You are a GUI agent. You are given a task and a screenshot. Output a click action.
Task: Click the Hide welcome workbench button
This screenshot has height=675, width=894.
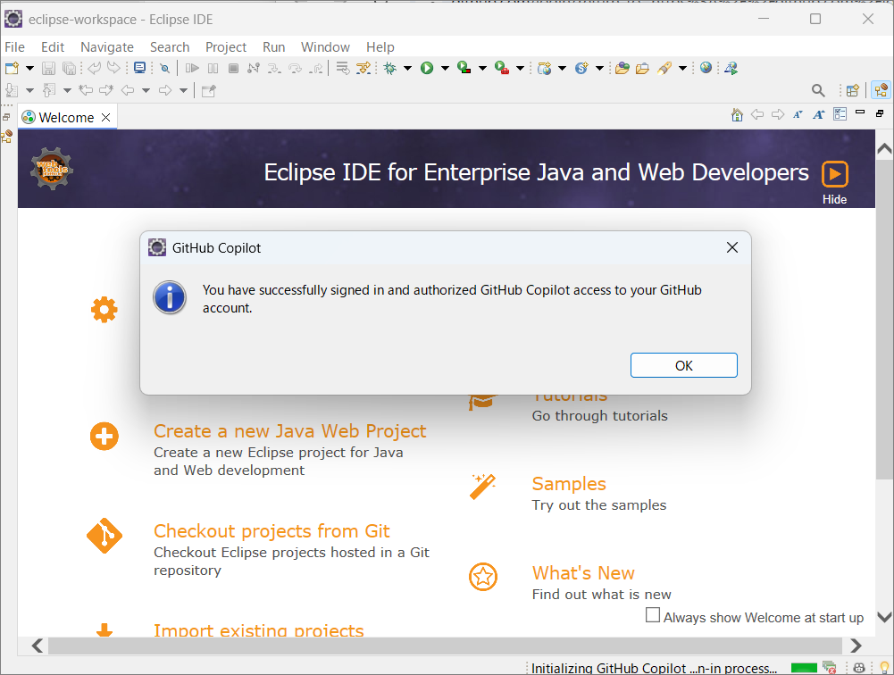click(835, 182)
